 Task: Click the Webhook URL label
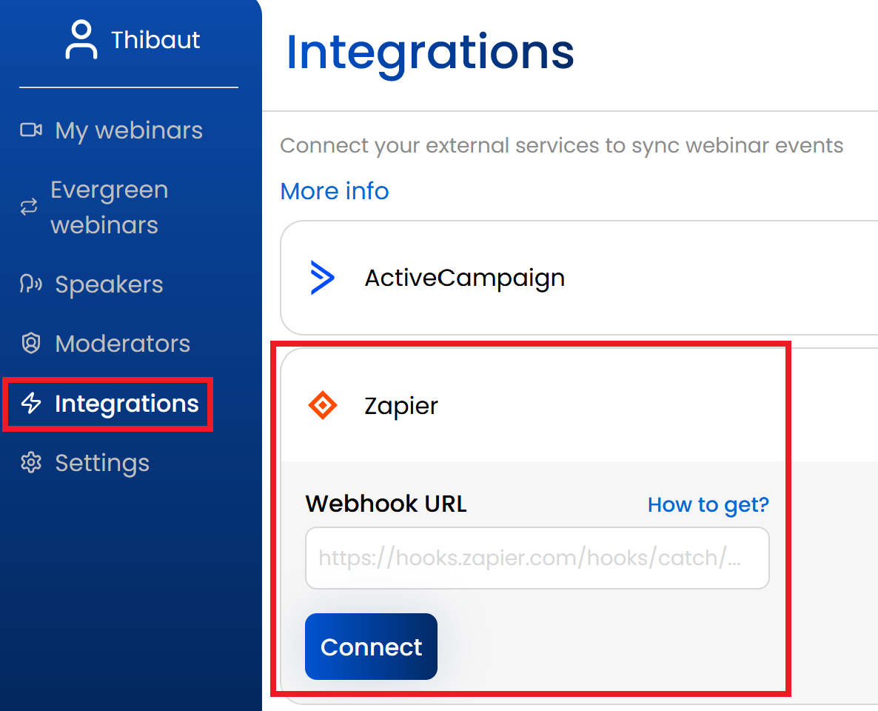(x=386, y=504)
